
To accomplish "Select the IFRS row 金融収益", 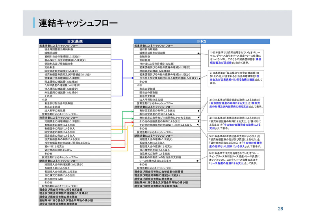I will (167, 56).
